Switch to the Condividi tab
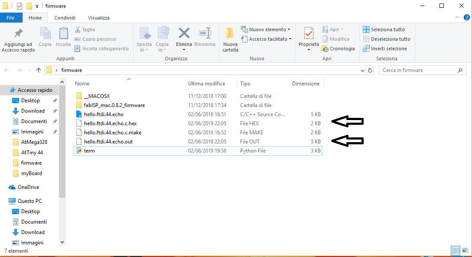472x257 pixels. pos(65,18)
